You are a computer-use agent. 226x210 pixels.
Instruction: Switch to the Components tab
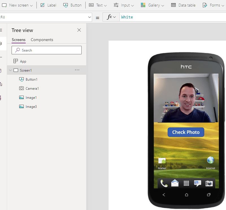[42, 40]
